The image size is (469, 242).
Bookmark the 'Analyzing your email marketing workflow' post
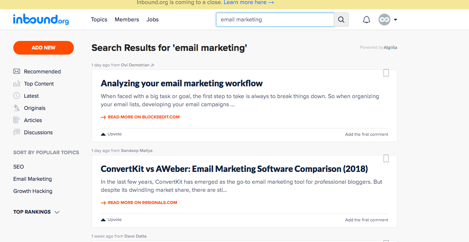(386, 73)
